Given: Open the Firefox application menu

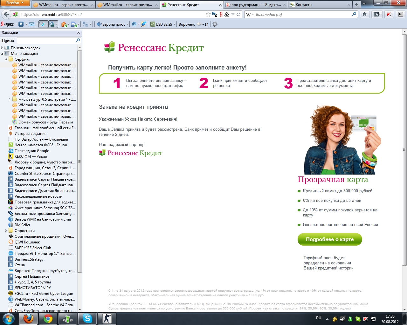Looking at the screenshot, I should (x=15, y=3).
